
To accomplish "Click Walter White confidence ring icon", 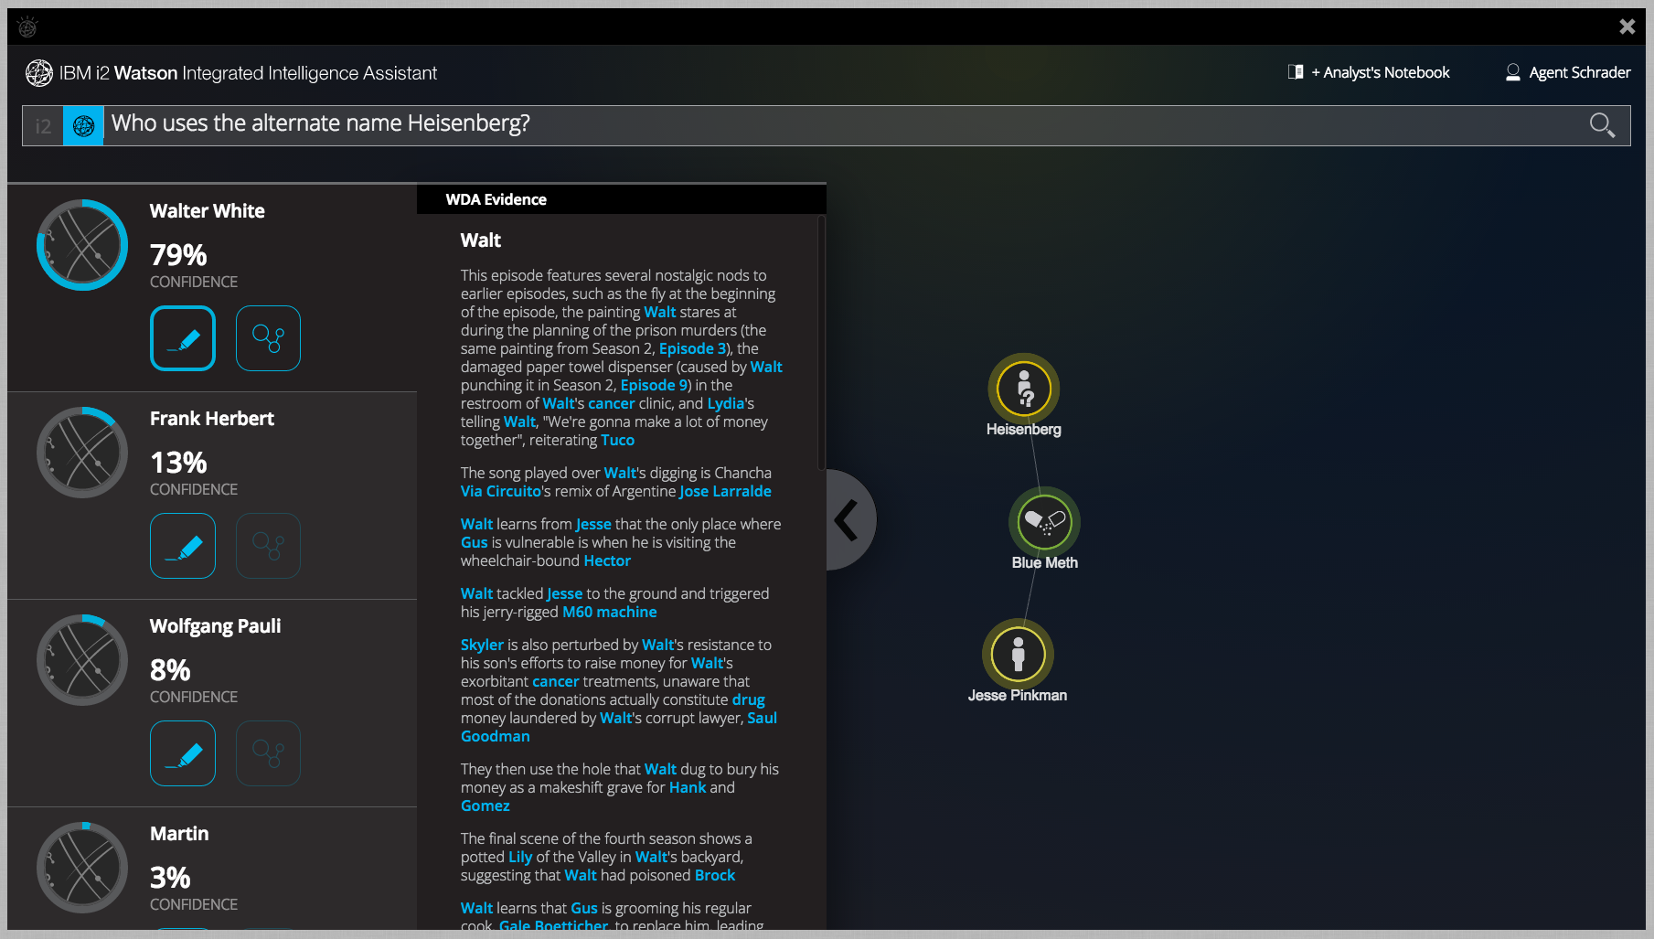I will 82,245.
